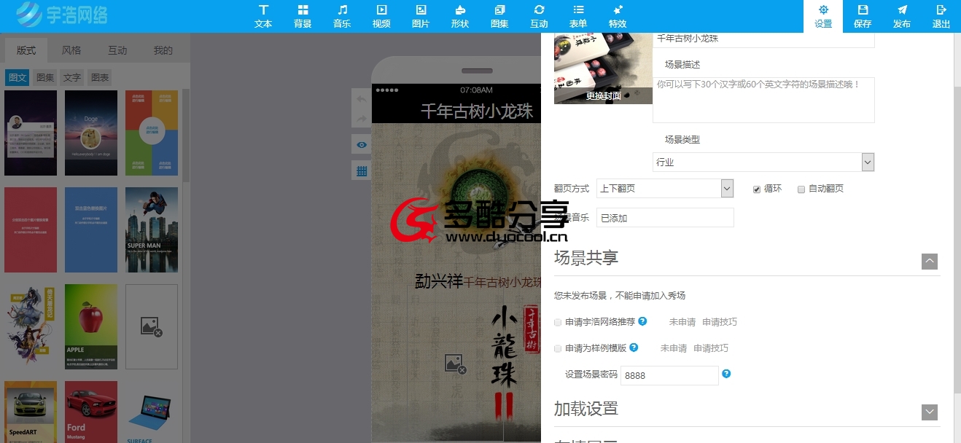Click the 背景音乐 已添加 field
961x443 pixels.
pyautogui.click(x=665, y=217)
